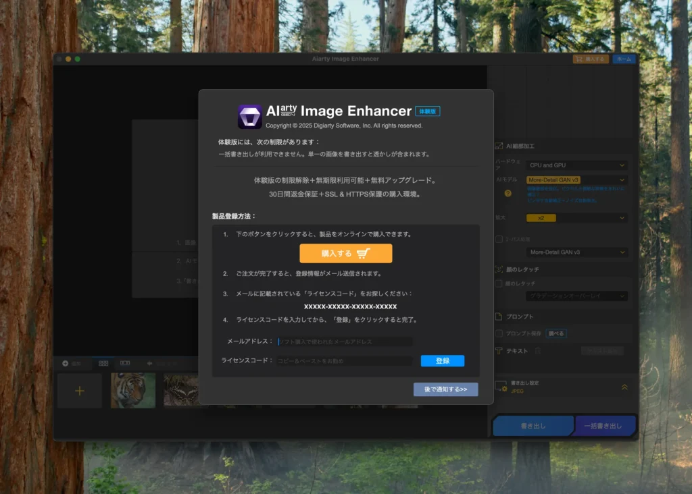Click the question mark help icon under AIモデル
This screenshot has height=494, width=692.
click(506, 193)
